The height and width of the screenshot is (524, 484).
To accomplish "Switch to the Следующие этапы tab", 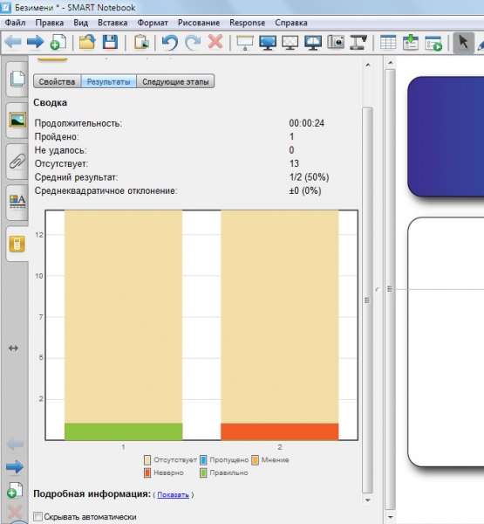I will 175,81.
